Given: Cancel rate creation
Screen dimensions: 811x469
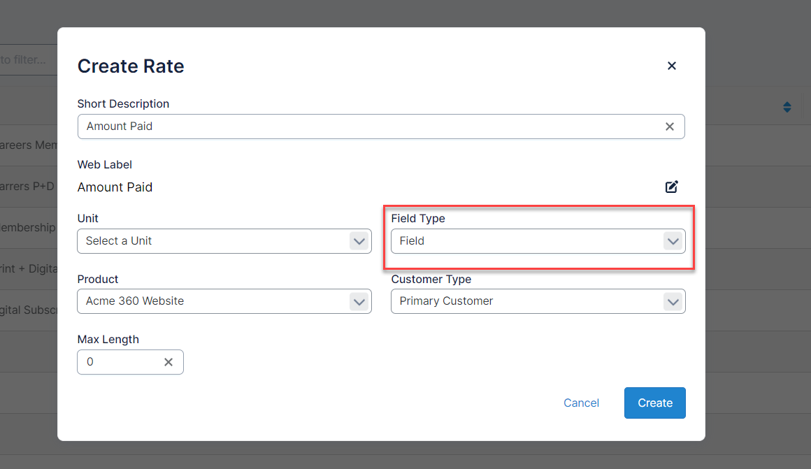Looking at the screenshot, I should click(581, 403).
